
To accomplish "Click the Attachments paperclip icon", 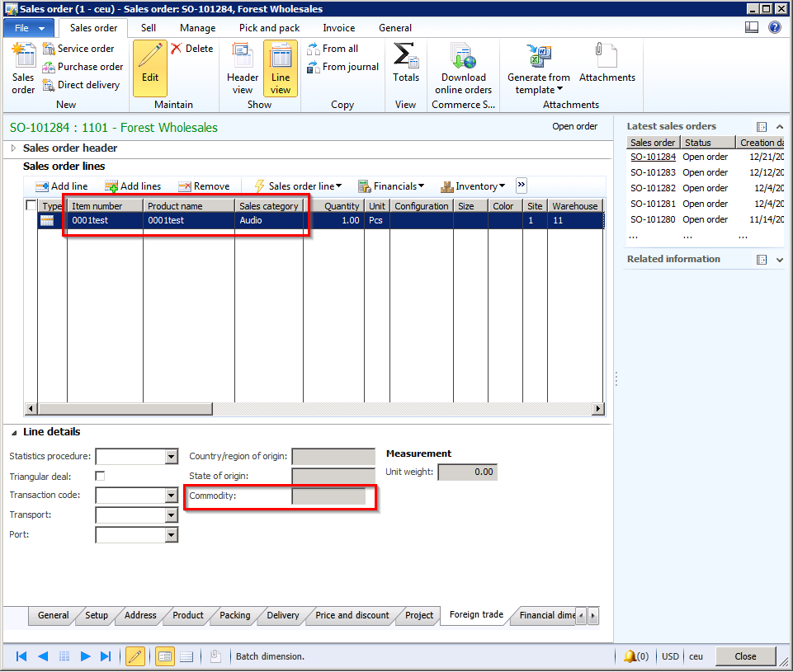I will coord(607,58).
